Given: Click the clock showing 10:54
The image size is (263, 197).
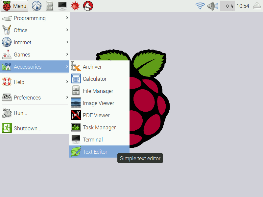Looking at the screenshot, I should (243, 6).
